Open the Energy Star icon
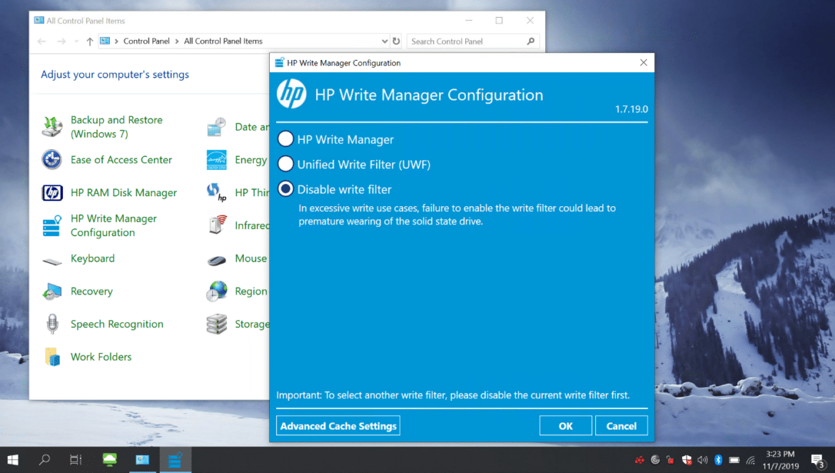 (x=217, y=160)
